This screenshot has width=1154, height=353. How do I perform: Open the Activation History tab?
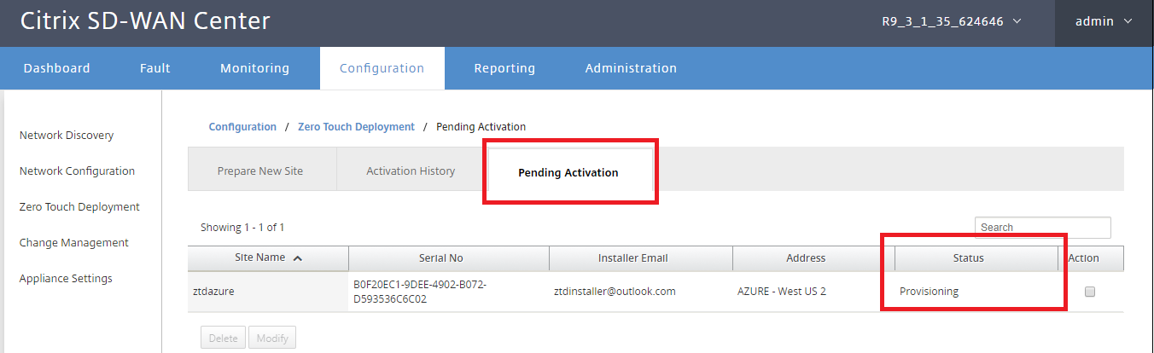(x=411, y=171)
